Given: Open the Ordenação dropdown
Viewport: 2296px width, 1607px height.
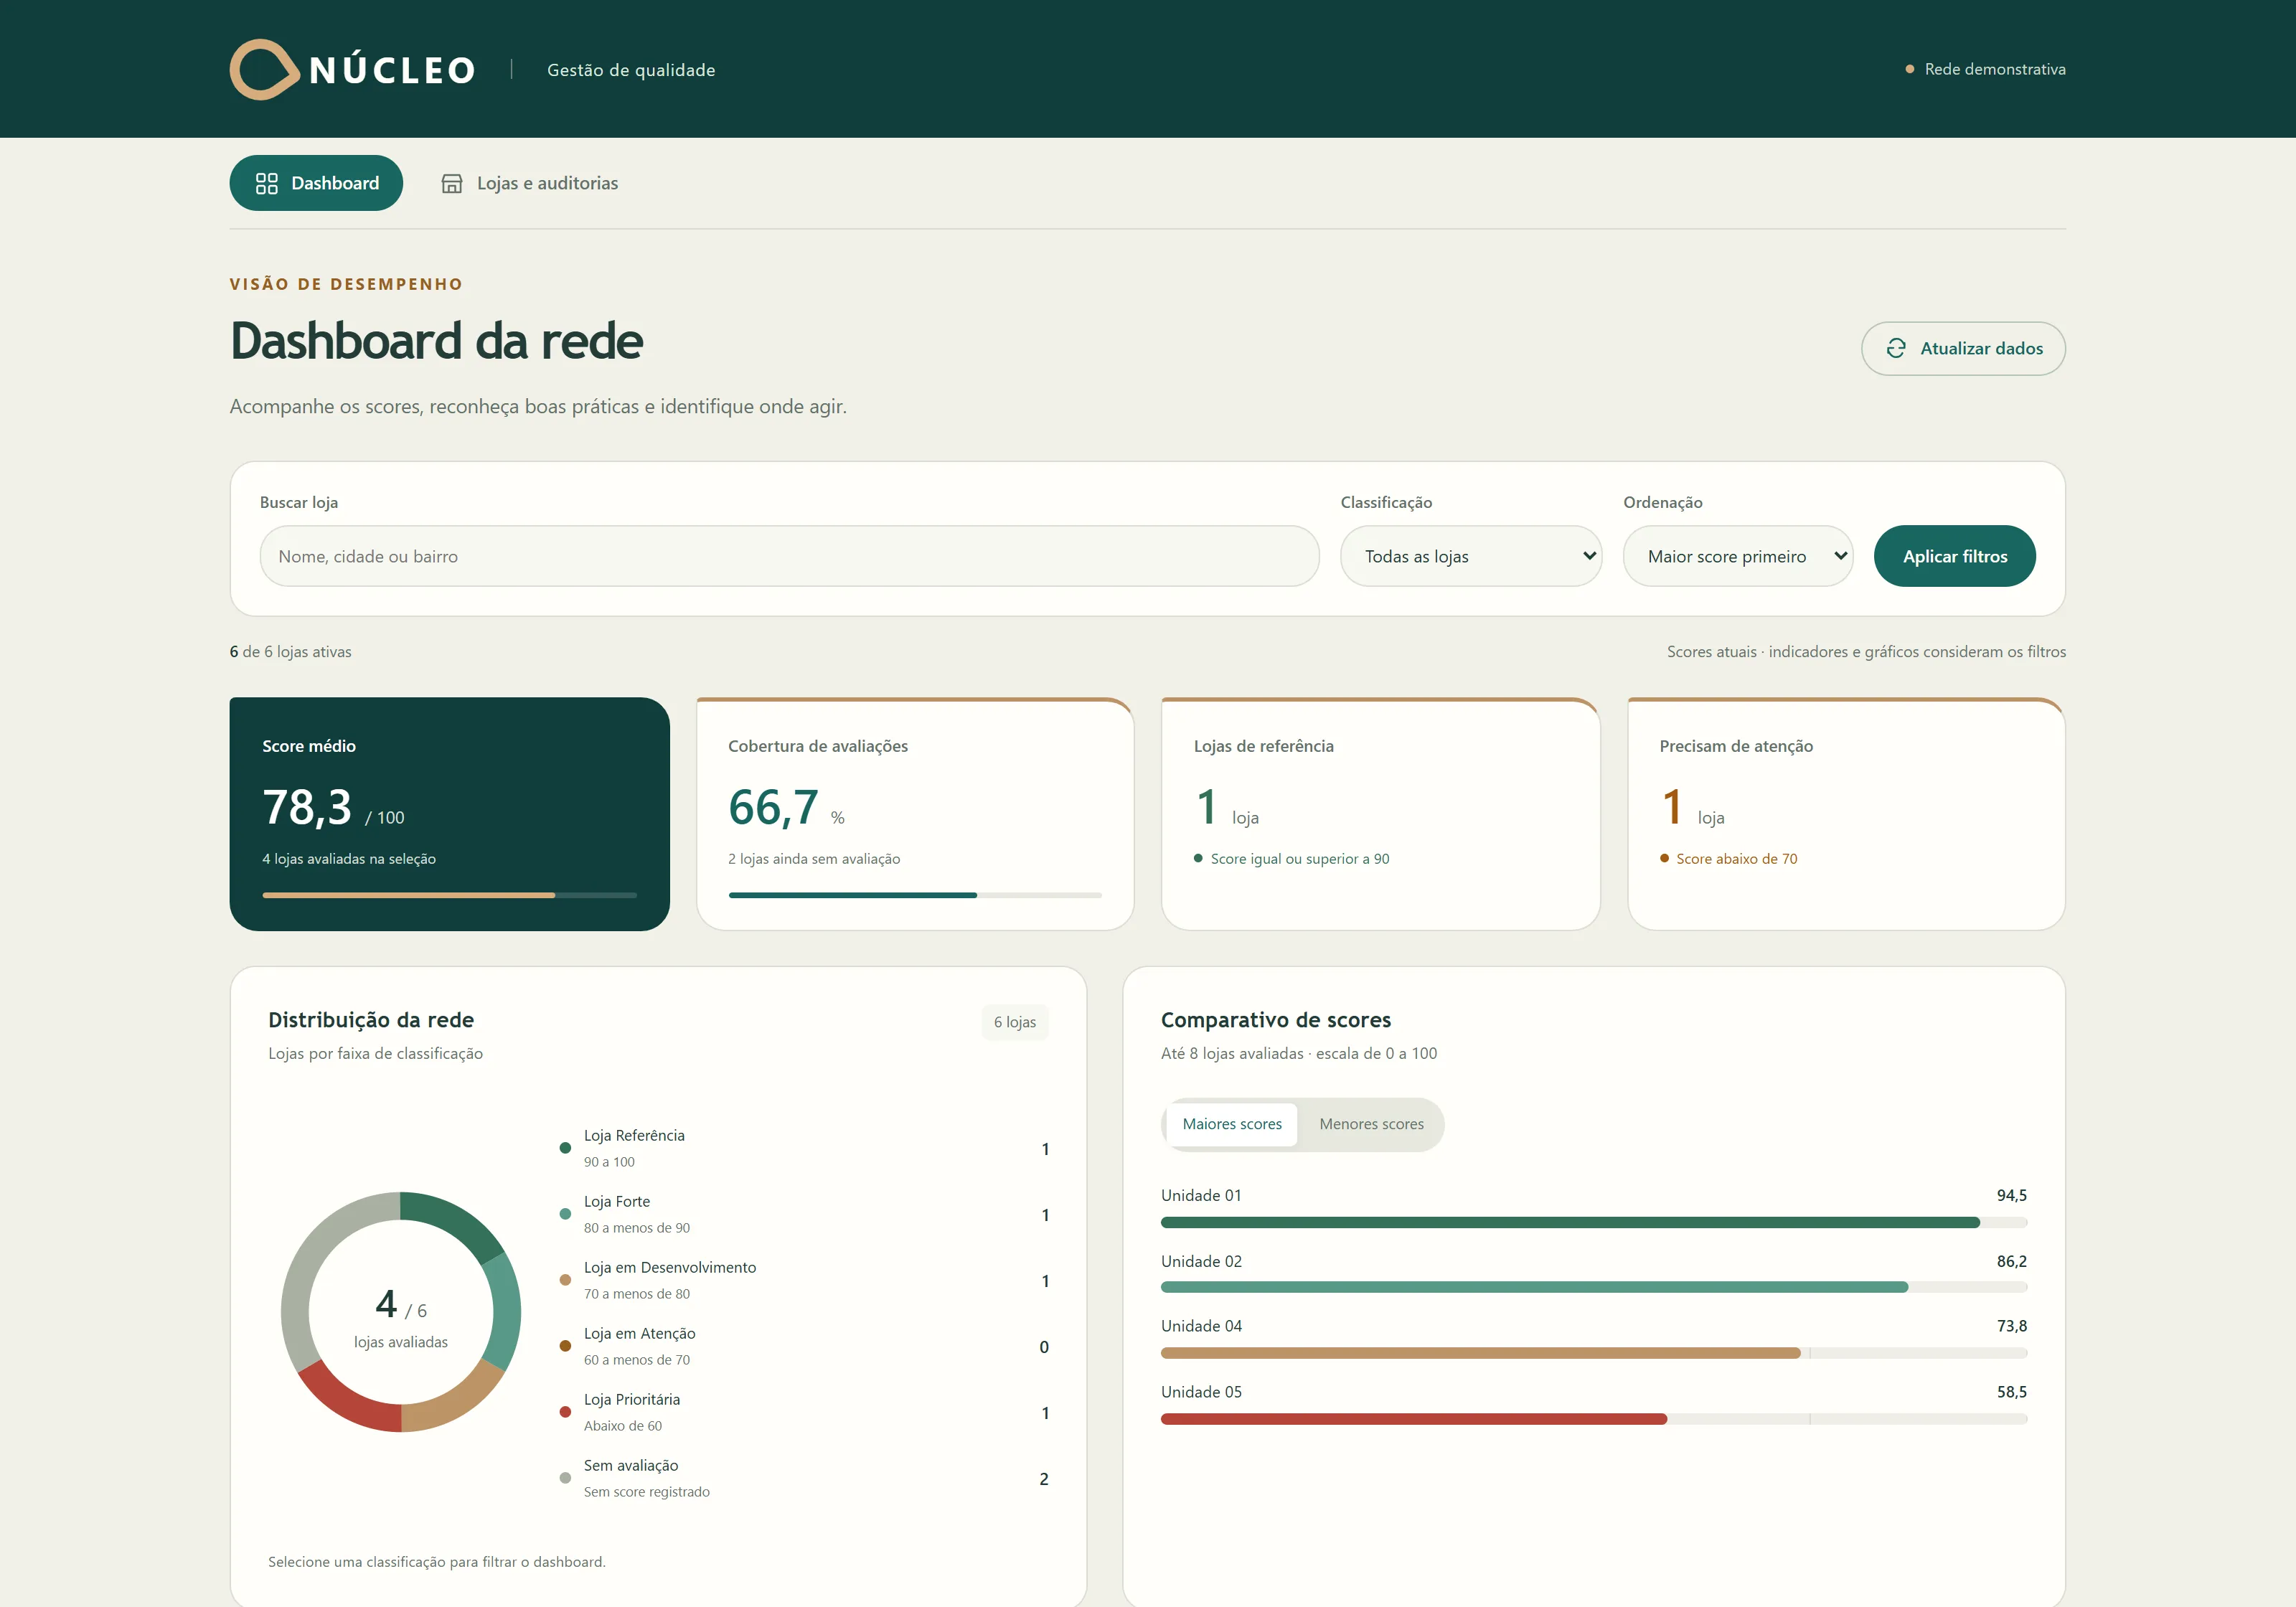Looking at the screenshot, I should click(x=1738, y=556).
